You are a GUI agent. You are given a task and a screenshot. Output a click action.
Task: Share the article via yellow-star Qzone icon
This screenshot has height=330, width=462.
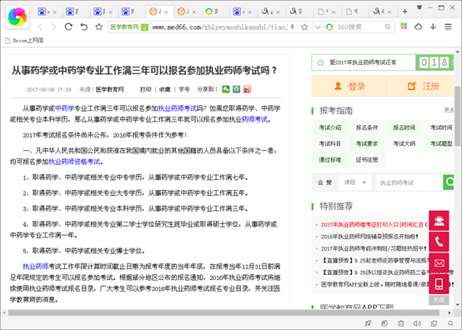(236, 89)
